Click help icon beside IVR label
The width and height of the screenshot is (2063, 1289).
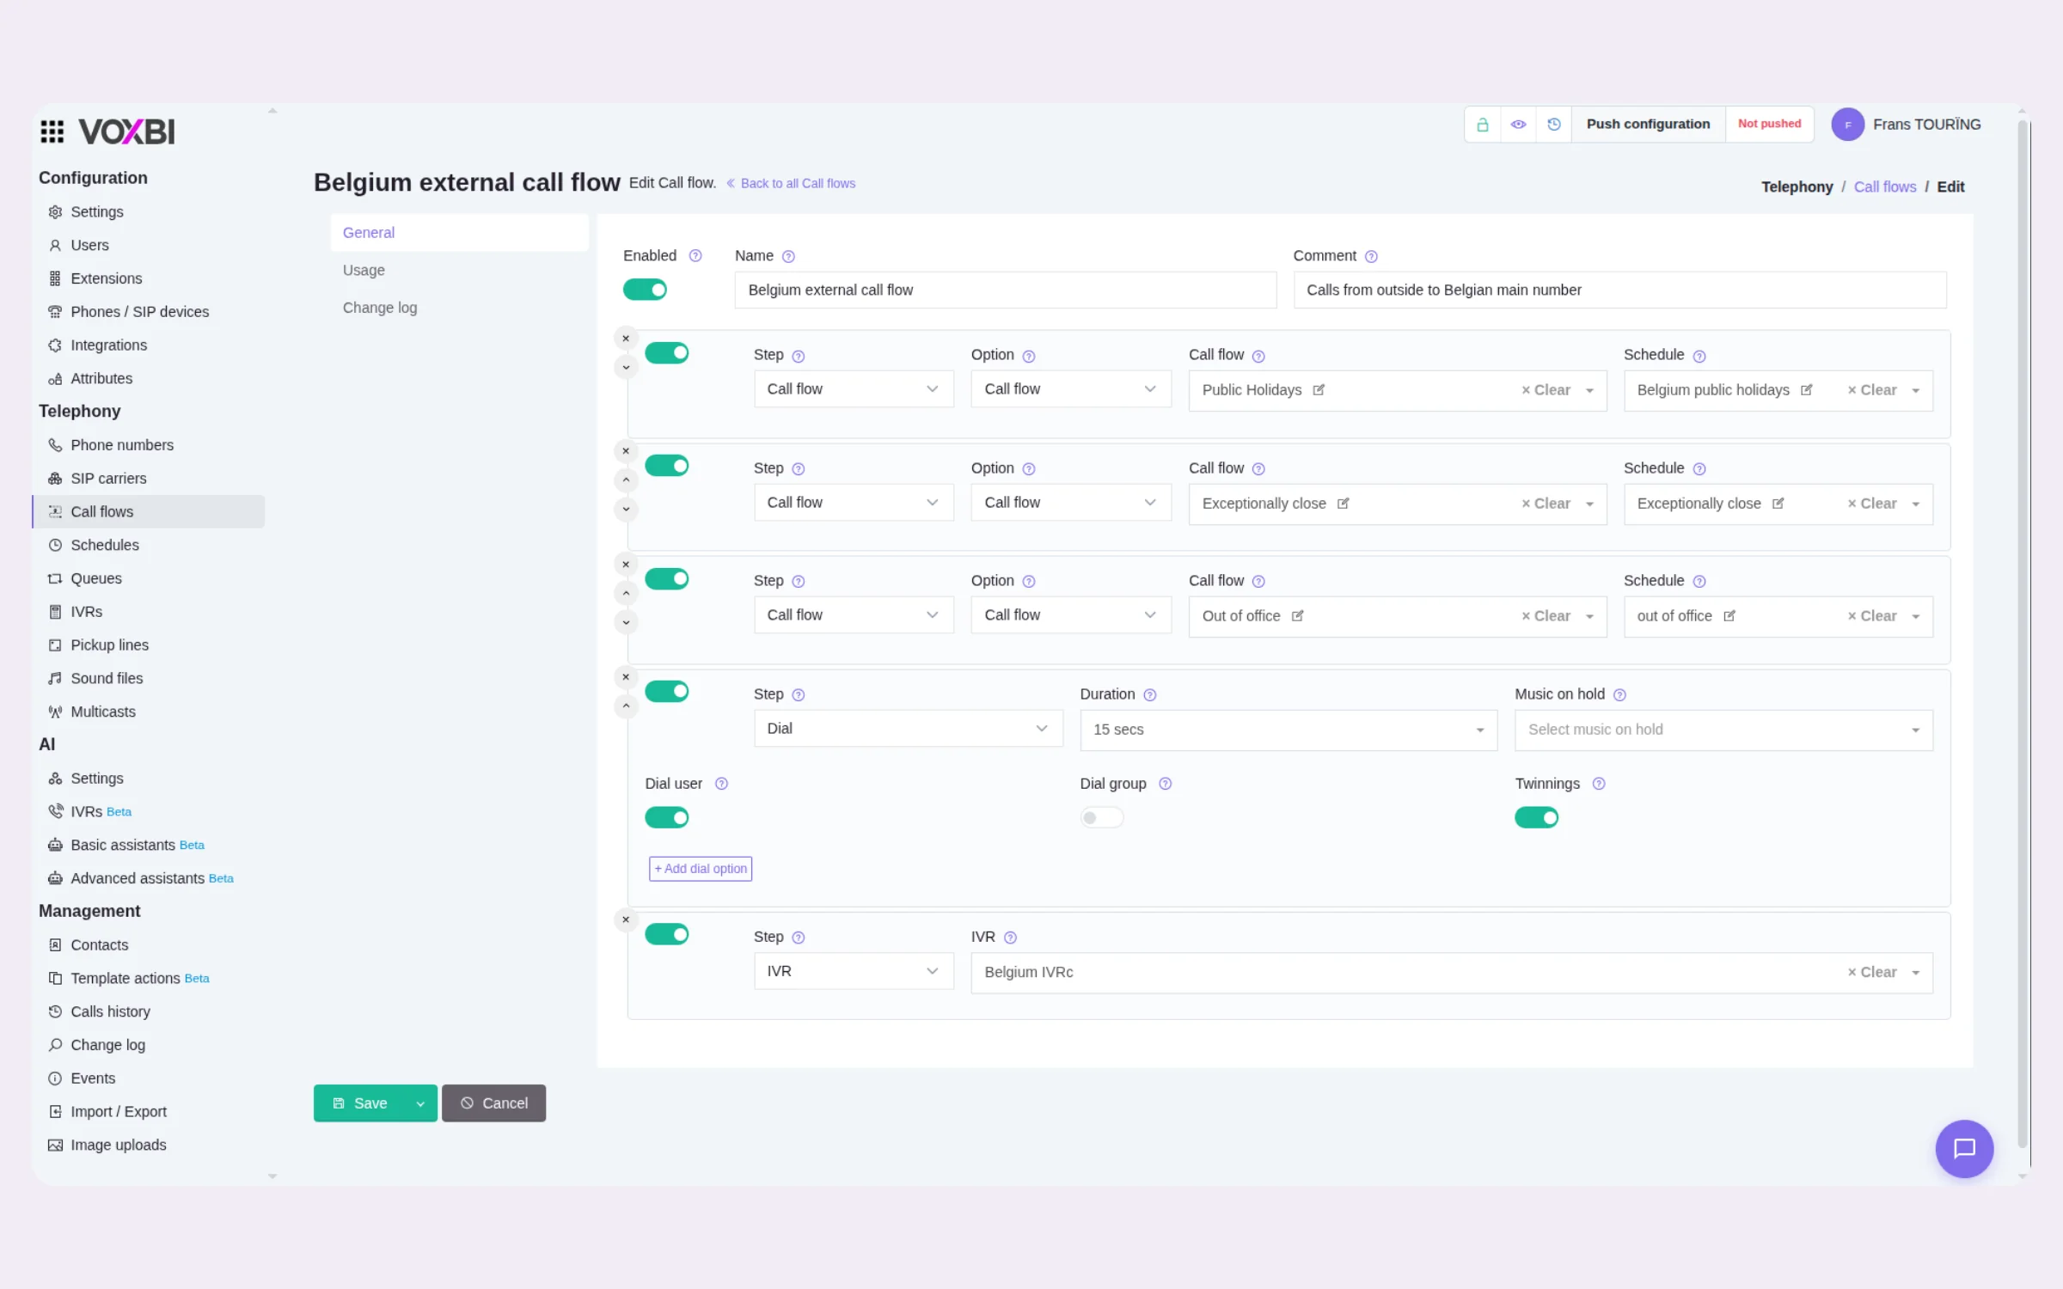pyautogui.click(x=1011, y=938)
